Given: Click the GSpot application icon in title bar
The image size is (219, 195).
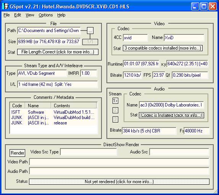Looking at the screenshot, I should (x=6, y=6).
